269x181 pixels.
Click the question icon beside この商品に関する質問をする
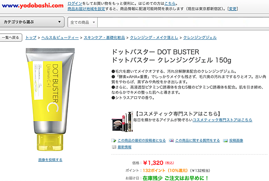(x=171, y=141)
